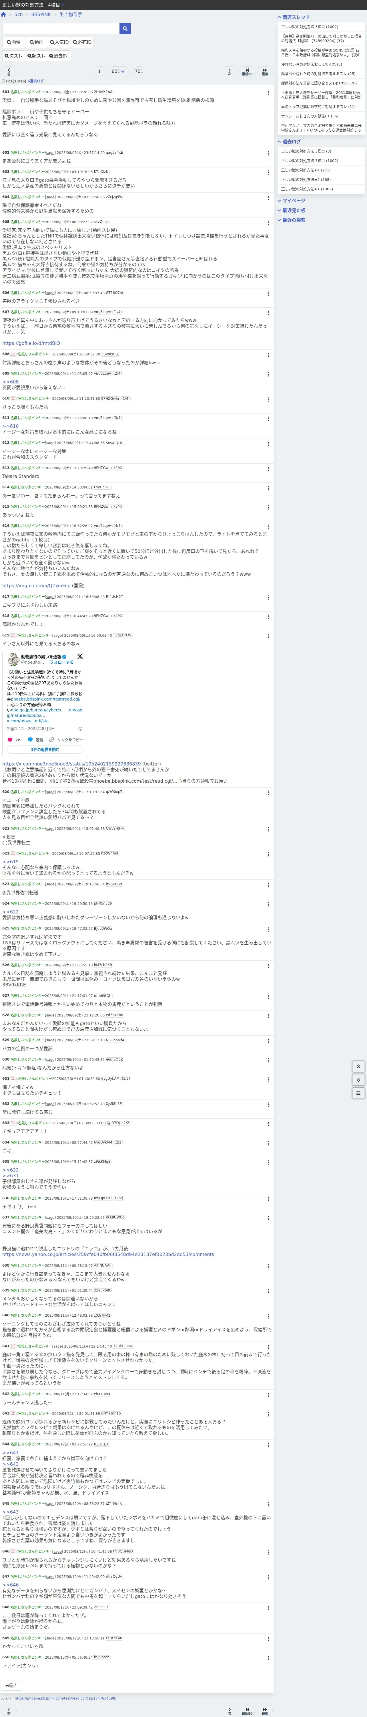Go to page 701 in top pagination

point(139,71)
